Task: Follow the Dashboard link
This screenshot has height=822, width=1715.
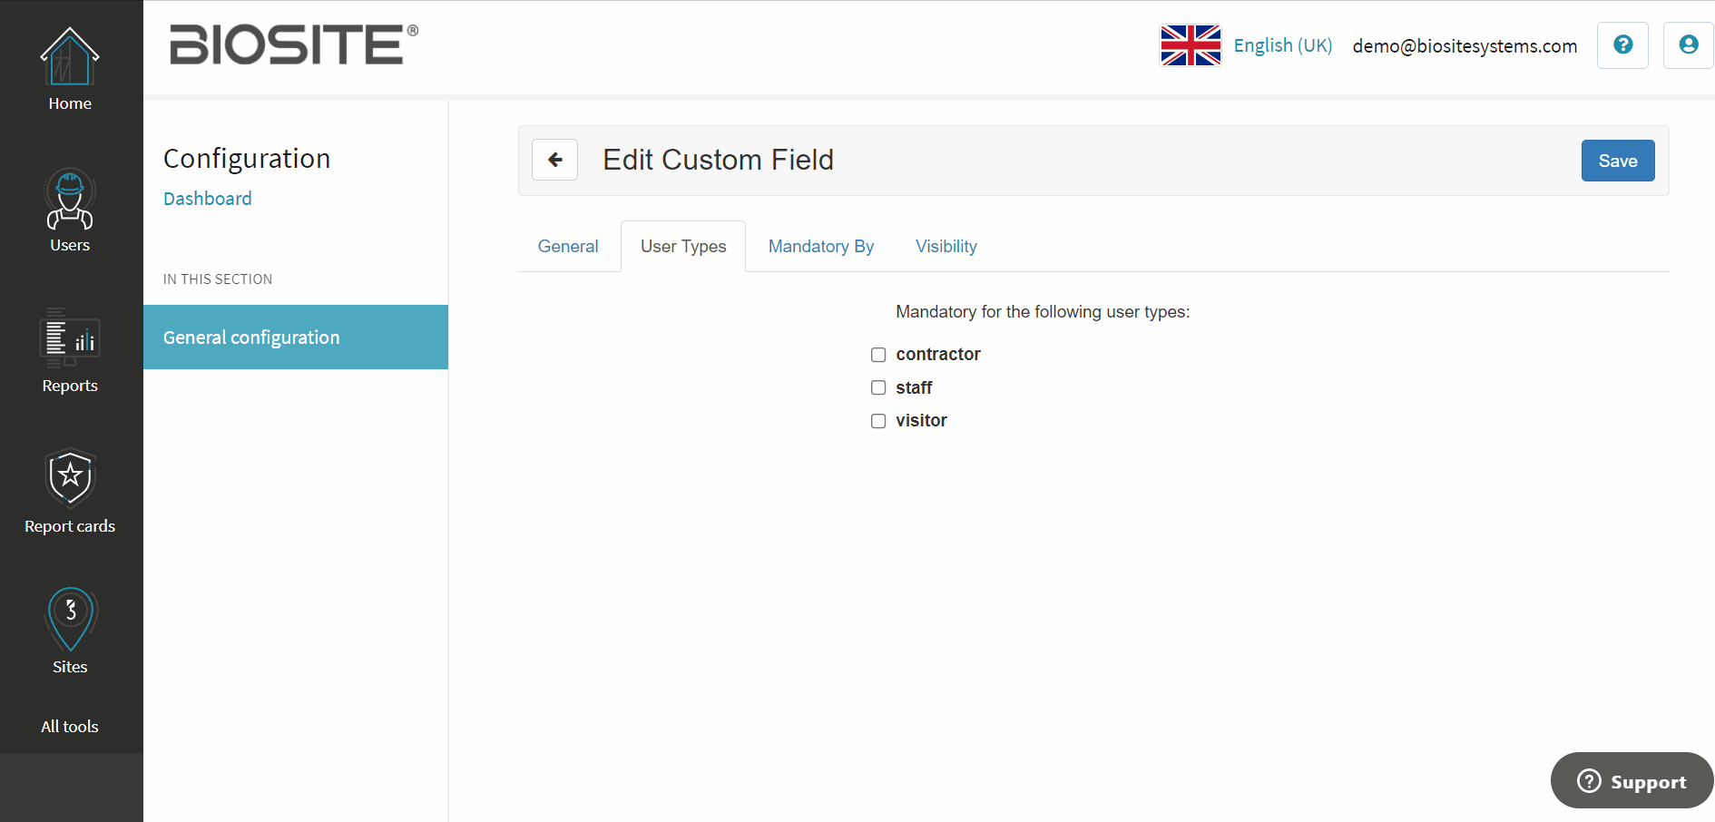Action: tap(208, 199)
